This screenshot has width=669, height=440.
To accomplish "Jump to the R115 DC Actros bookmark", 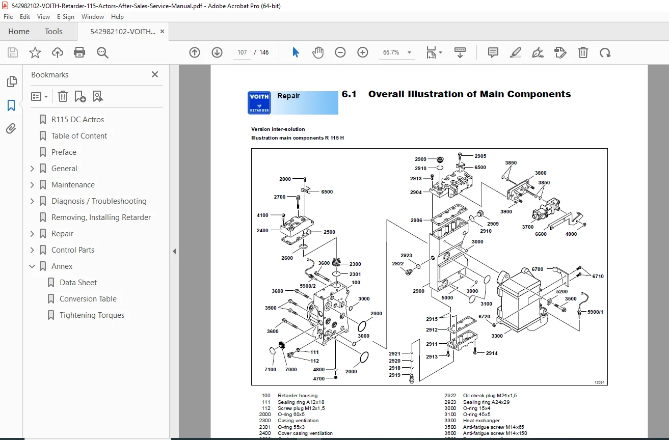I will [x=77, y=120].
